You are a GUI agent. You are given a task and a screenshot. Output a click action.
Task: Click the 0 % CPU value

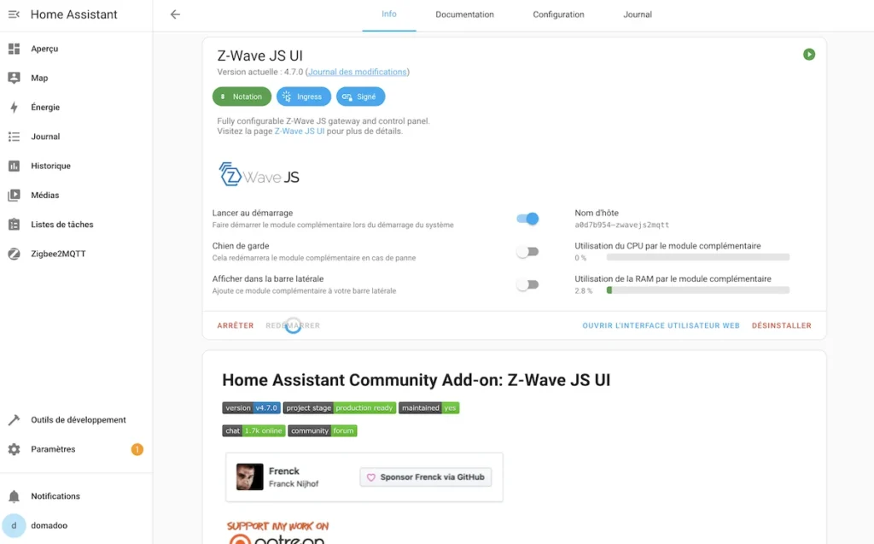[580, 258]
